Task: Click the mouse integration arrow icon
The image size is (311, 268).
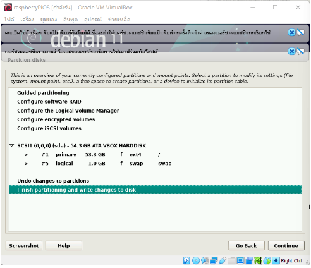Action: click(x=267, y=260)
